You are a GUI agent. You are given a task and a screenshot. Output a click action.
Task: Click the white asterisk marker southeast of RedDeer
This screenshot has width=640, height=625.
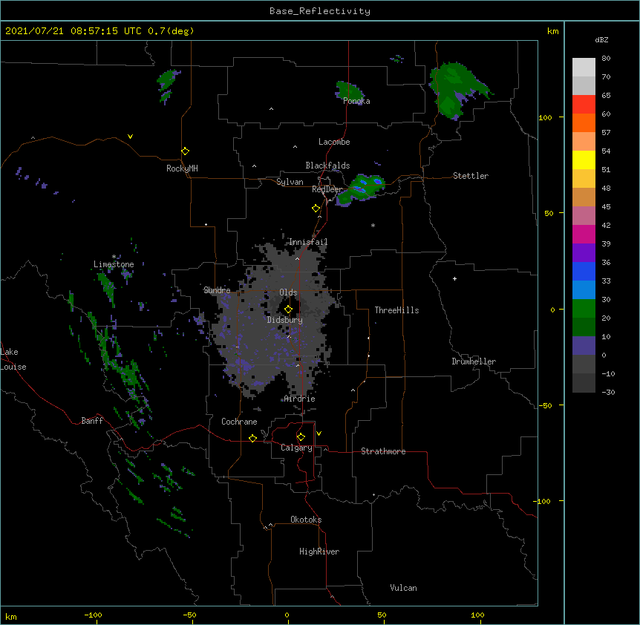tap(373, 225)
